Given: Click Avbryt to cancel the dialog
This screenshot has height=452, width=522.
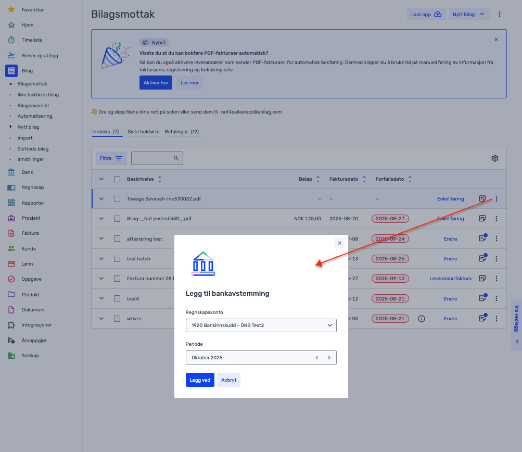Looking at the screenshot, I should tap(228, 380).
